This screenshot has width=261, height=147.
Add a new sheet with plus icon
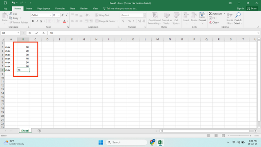[x=39, y=131]
